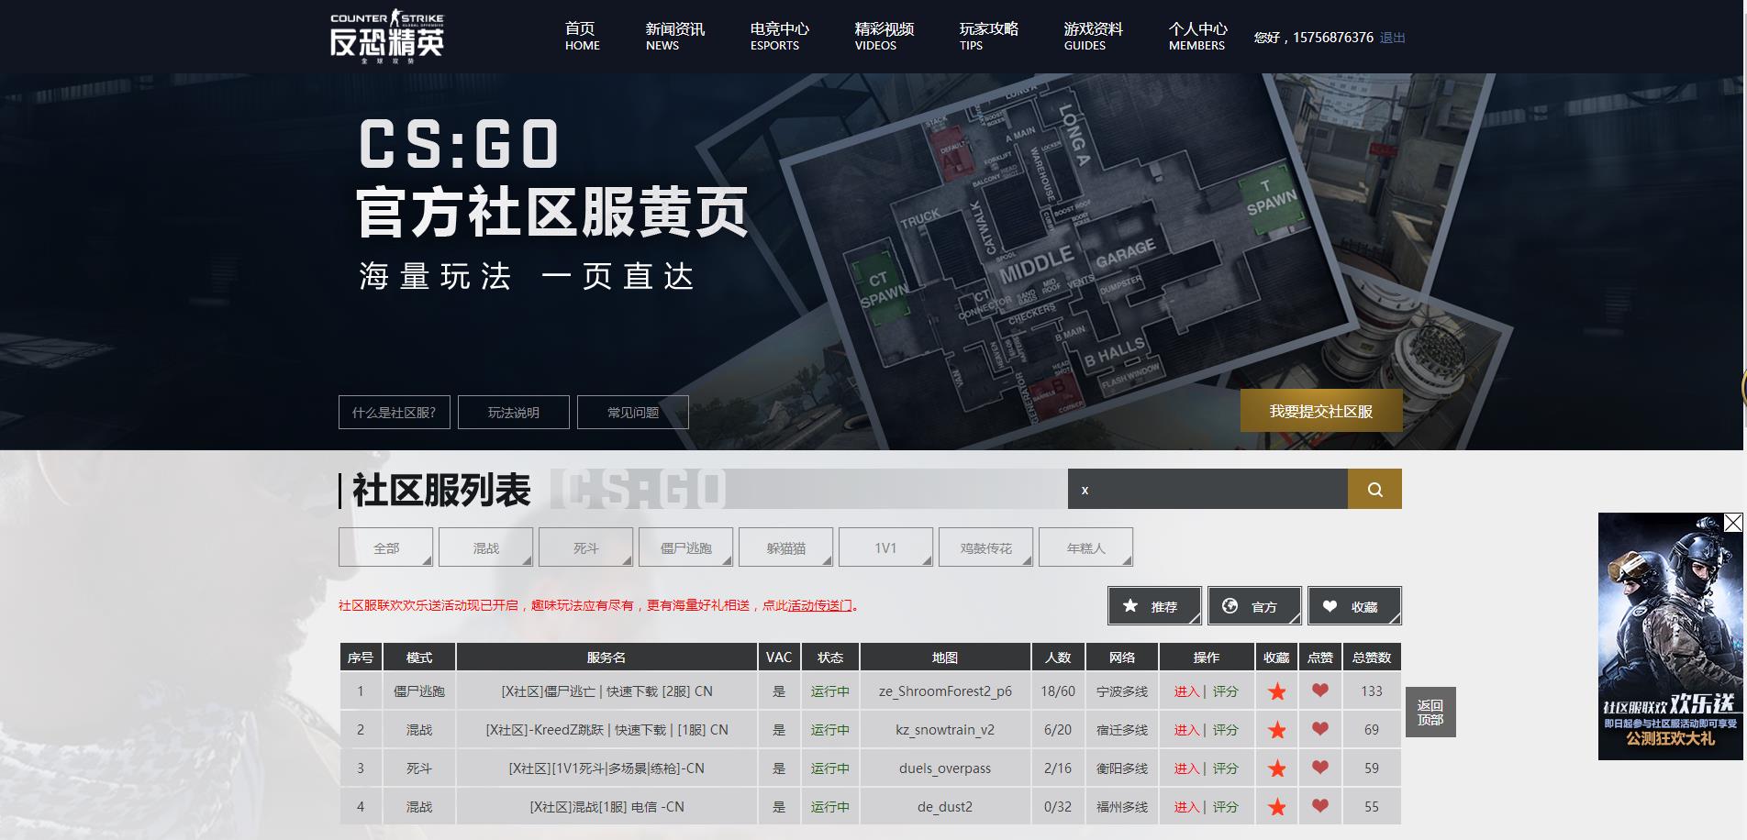Screen dimensions: 1747x840
Task: Toggle favorite star for ze_ShroomForest2_p6 server
Action: click(1276, 692)
